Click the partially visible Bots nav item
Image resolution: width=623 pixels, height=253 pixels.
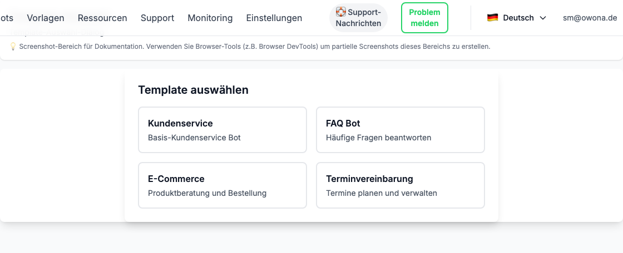(7, 18)
